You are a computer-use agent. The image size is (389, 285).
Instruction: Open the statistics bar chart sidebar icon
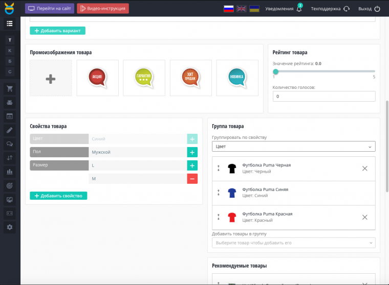click(9, 171)
